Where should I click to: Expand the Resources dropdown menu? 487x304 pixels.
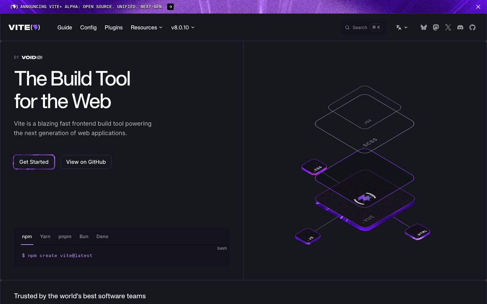146,27
